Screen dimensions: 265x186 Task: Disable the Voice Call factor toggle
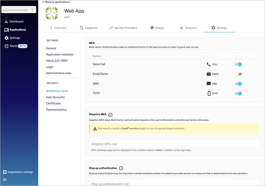238,64
